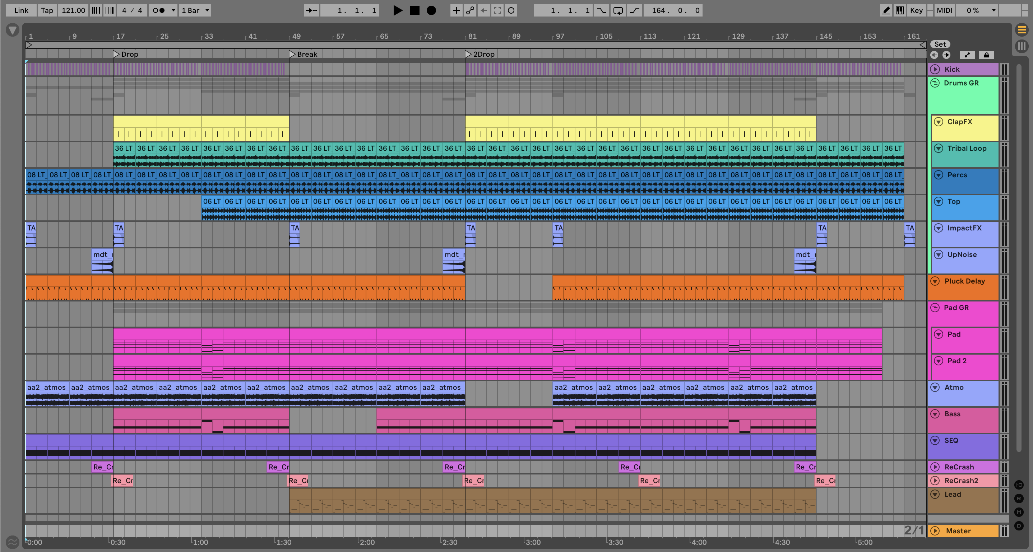Toggle Draw Mode pencil icon

point(886,10)
